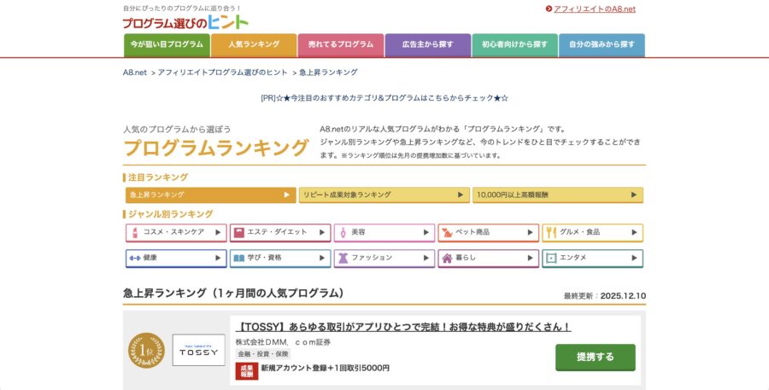Click the red 成果報酬 label
Screen dimensions: 769x390
point(247,371)
